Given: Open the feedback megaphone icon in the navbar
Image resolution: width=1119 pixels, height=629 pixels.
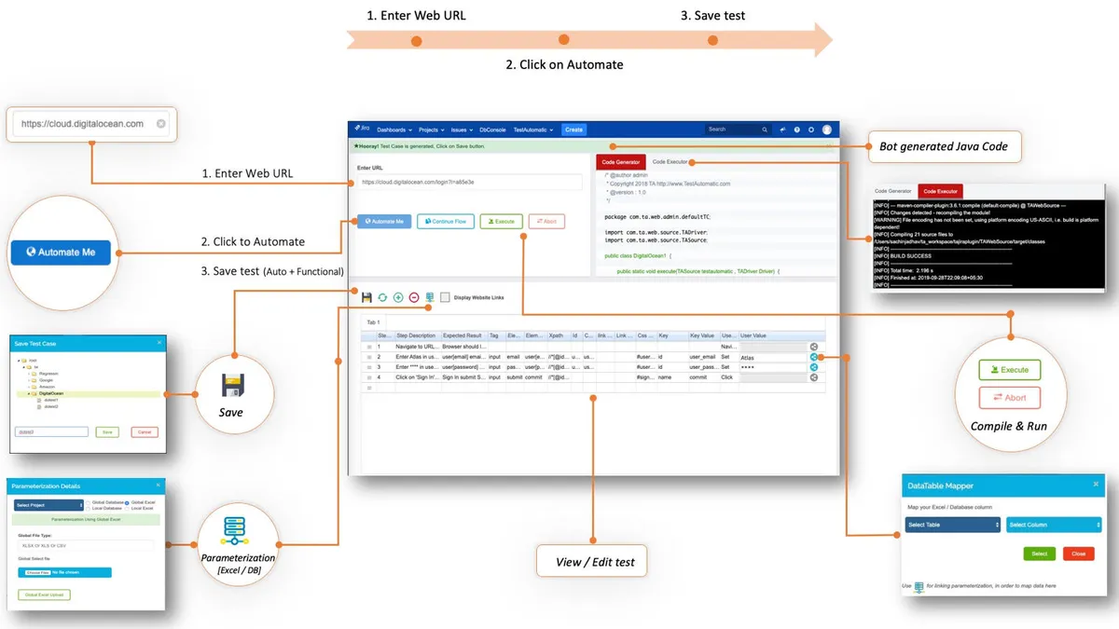Looking at the screenshot, I should (783, 130).
